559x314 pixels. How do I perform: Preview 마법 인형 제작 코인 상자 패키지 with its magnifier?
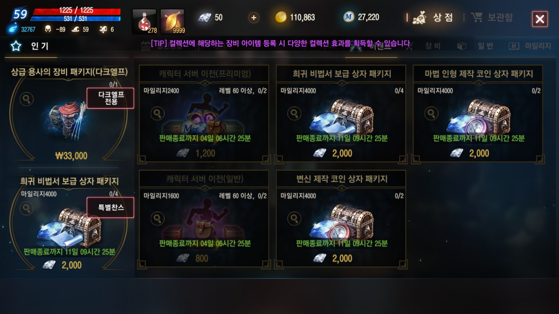(x=431, y=114)
